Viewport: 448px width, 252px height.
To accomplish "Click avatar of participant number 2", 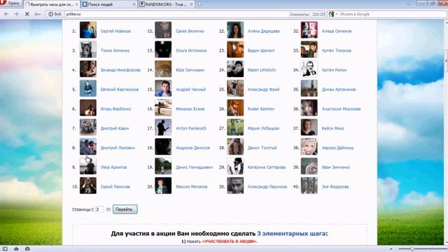I will (x=87, y=30).
